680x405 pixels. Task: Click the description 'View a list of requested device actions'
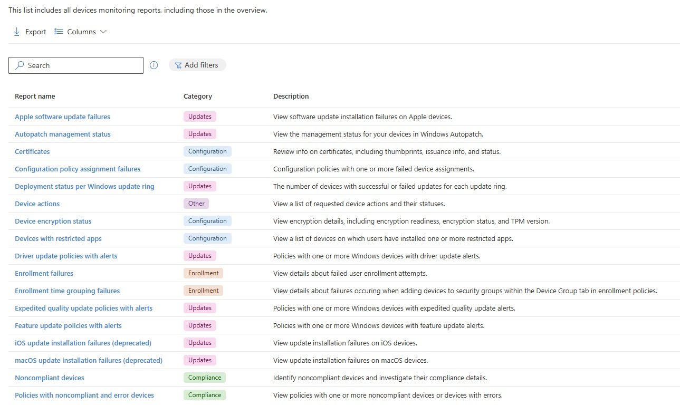click(359, 204)
